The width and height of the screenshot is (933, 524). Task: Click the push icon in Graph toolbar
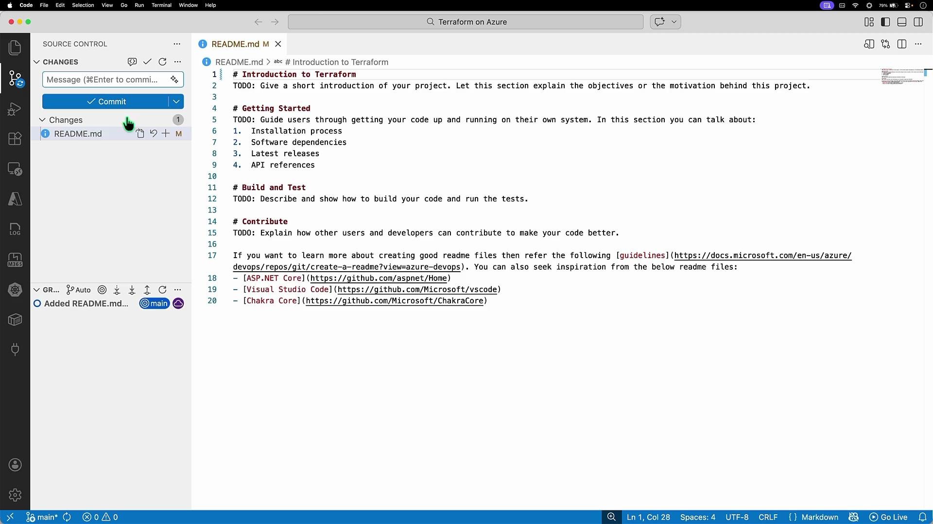pos(147,290)
